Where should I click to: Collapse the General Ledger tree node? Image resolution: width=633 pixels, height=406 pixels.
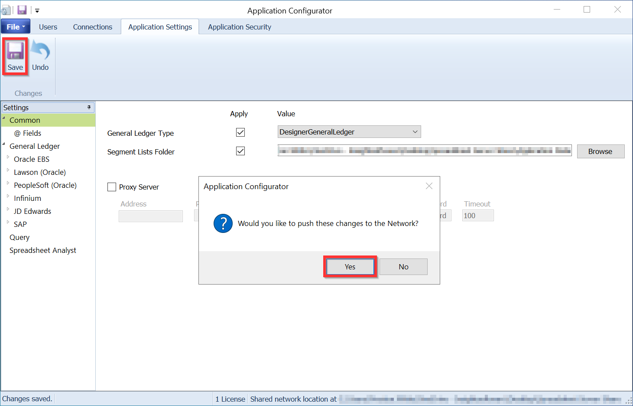coord(4,144)
